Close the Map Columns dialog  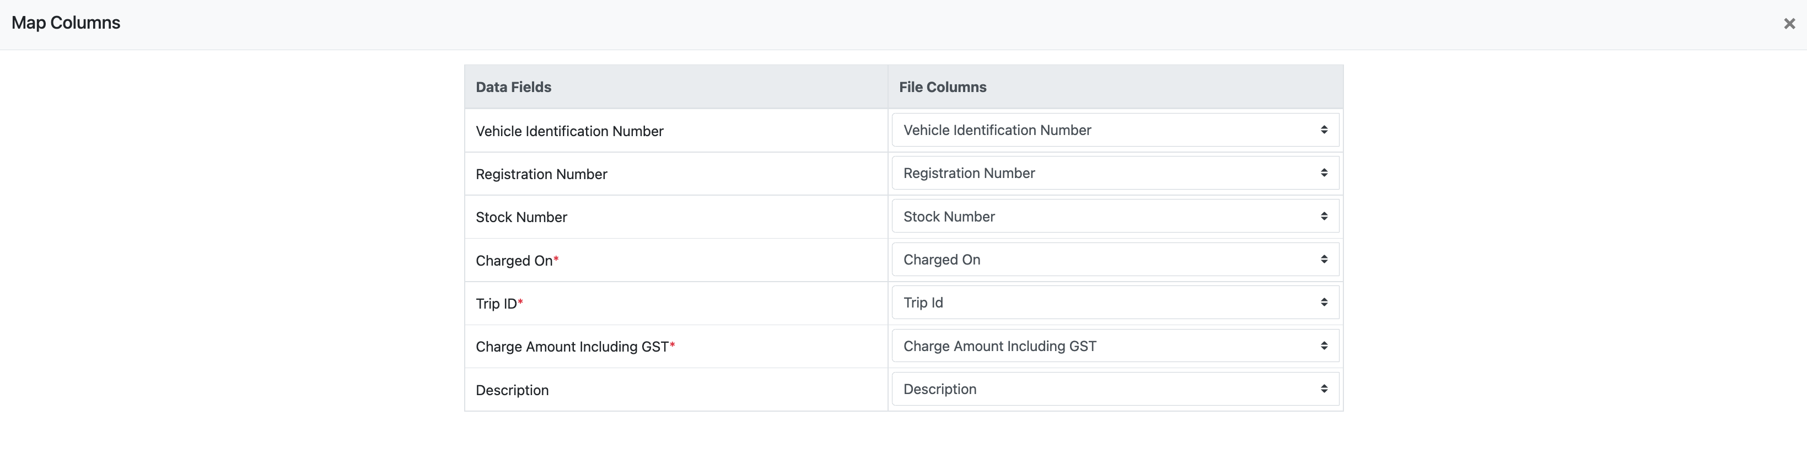(1789, 24)
